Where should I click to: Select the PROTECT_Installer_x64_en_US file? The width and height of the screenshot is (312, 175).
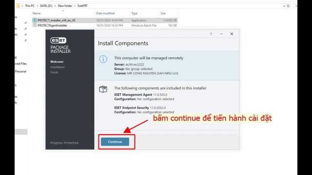click(x=57, y=20)
